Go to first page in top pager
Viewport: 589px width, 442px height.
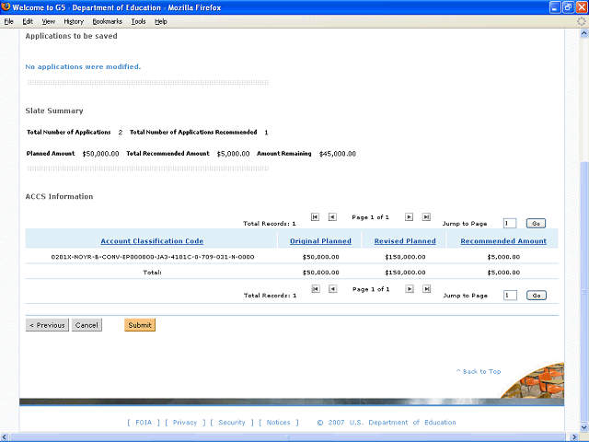point(315,217)
